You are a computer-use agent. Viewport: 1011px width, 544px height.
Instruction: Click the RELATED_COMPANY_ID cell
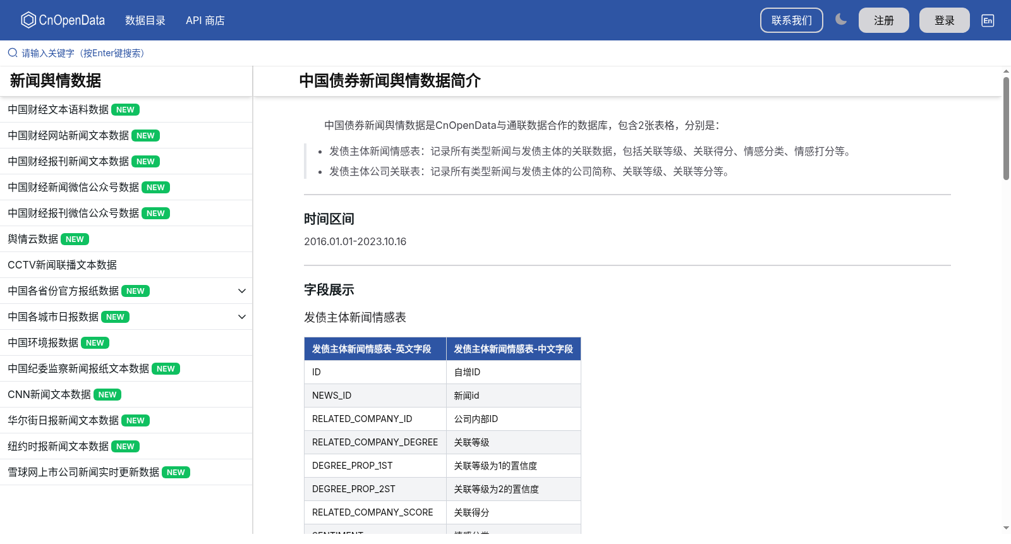375,419
